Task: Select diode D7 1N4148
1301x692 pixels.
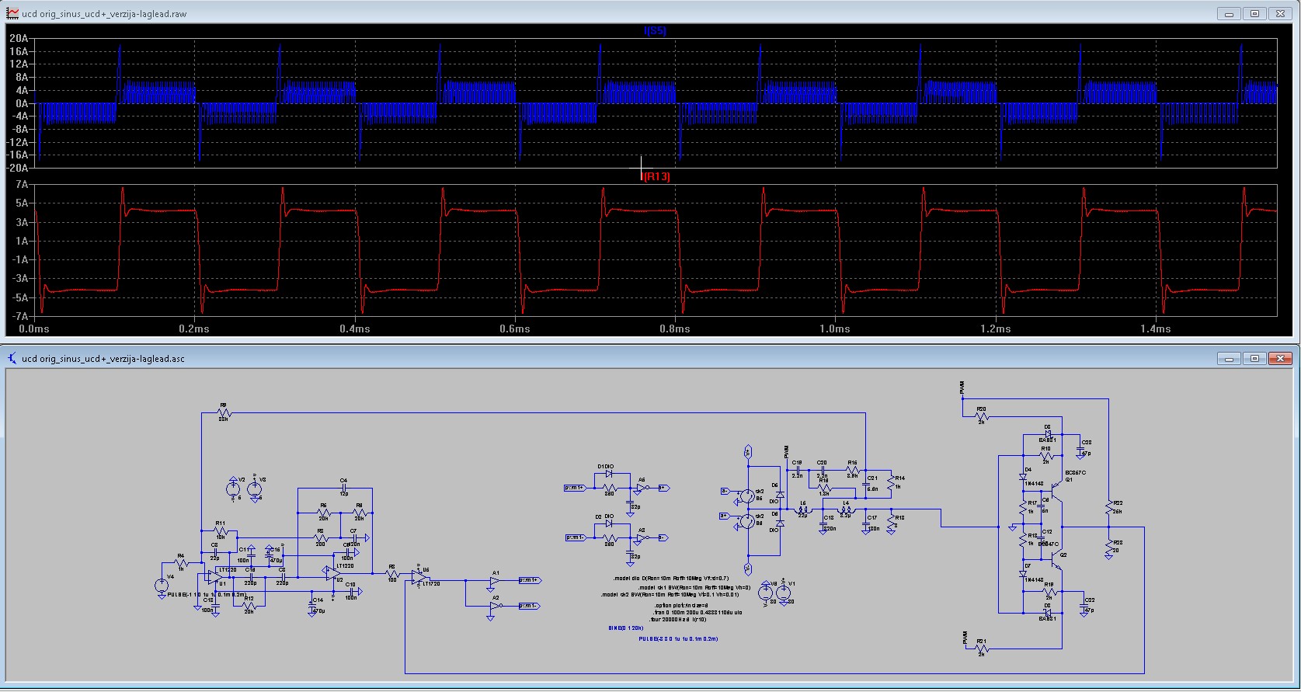Action: [1023, 573]
